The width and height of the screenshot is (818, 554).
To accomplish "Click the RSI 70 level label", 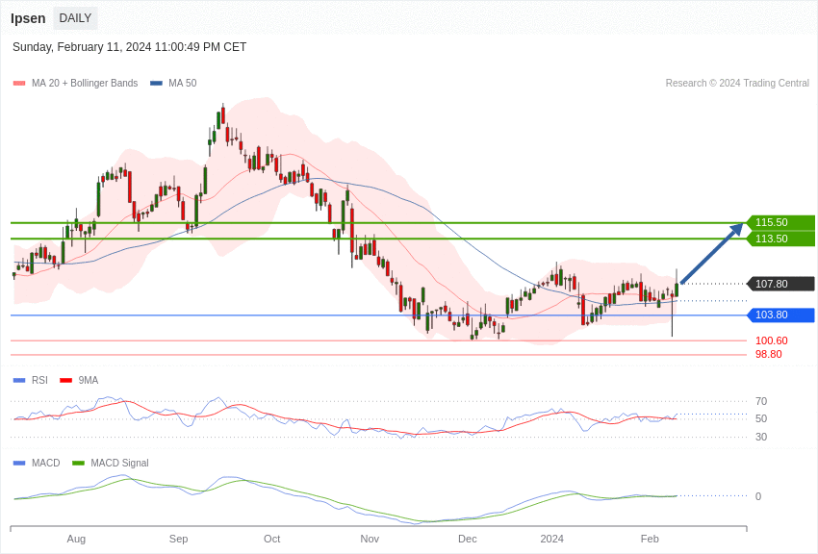I will coord(761,401).
